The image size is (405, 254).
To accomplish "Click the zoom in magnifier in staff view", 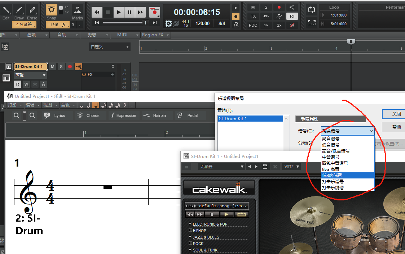I will point(17,115).
